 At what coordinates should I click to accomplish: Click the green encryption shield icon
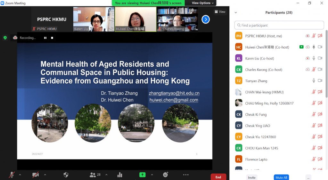(x=5, y=37)
